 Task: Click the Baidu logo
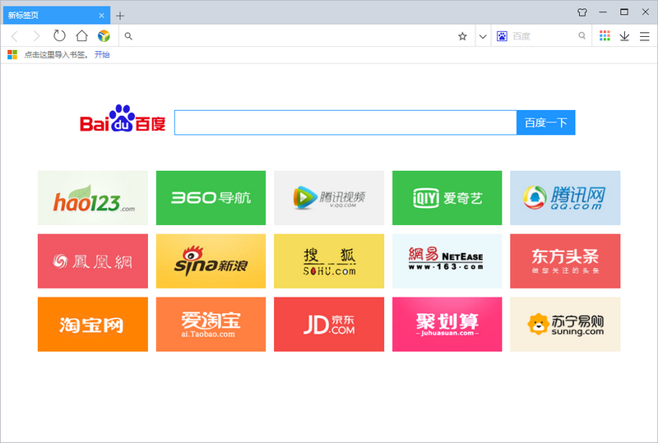(123, 118)
